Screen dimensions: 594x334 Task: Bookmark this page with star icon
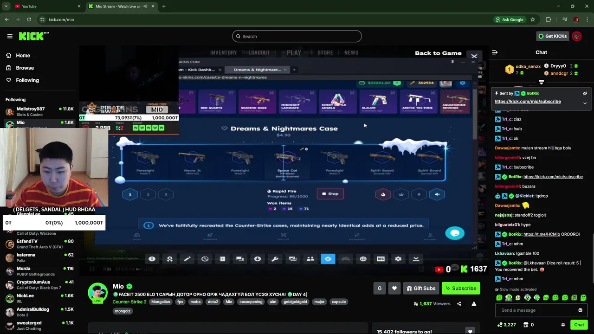pos(533,19)
